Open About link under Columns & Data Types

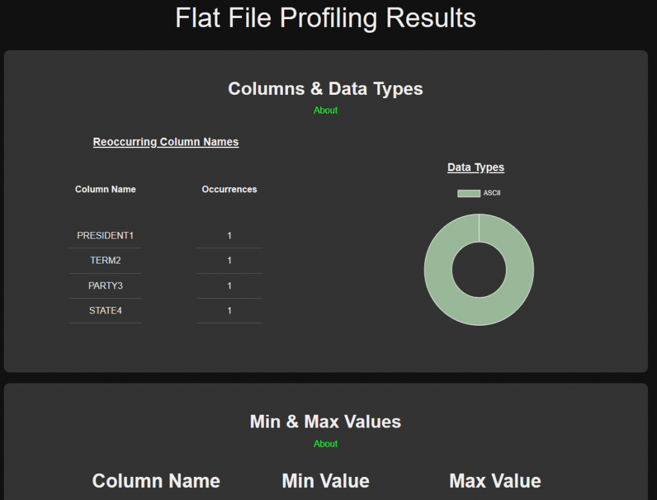[x=325, y=110]
